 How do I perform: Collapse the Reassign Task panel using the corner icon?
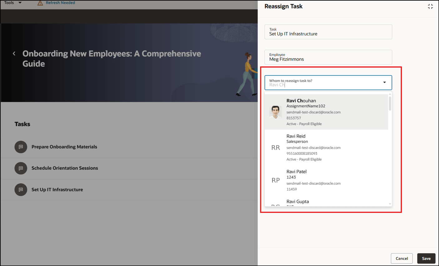(430, 6)
